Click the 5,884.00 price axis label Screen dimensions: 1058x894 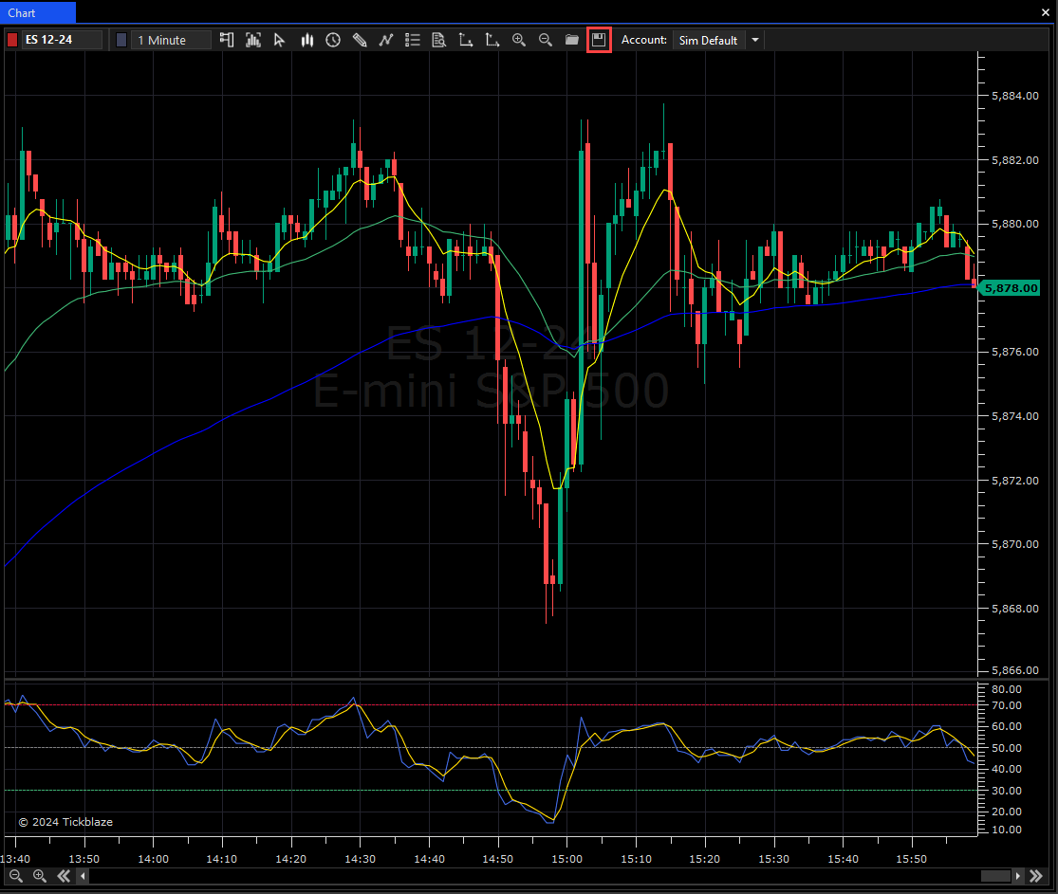tap(1014, 96)
